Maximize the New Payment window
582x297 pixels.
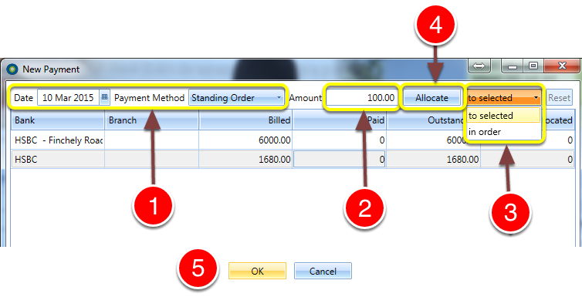(x=533, y=66)
